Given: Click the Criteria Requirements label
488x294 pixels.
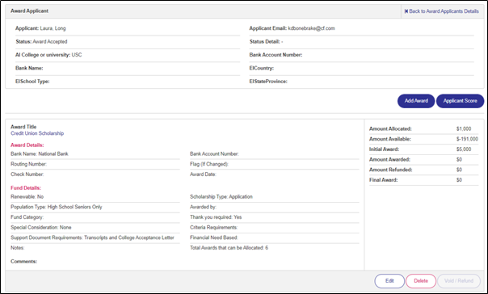Looking at the screenshot, I should click(213, 228).
